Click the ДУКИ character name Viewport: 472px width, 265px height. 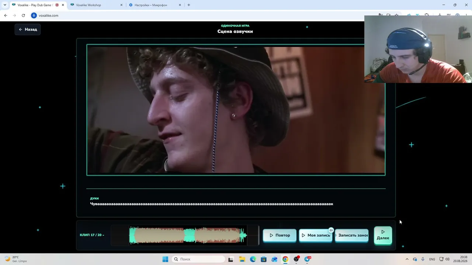94,198
